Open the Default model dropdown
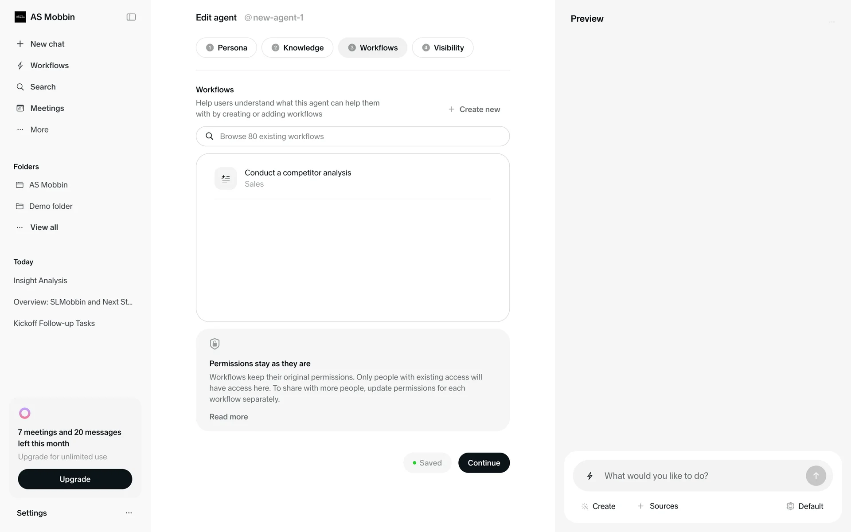The height and width of the screenshot is (532, 851). pos(805,506)
